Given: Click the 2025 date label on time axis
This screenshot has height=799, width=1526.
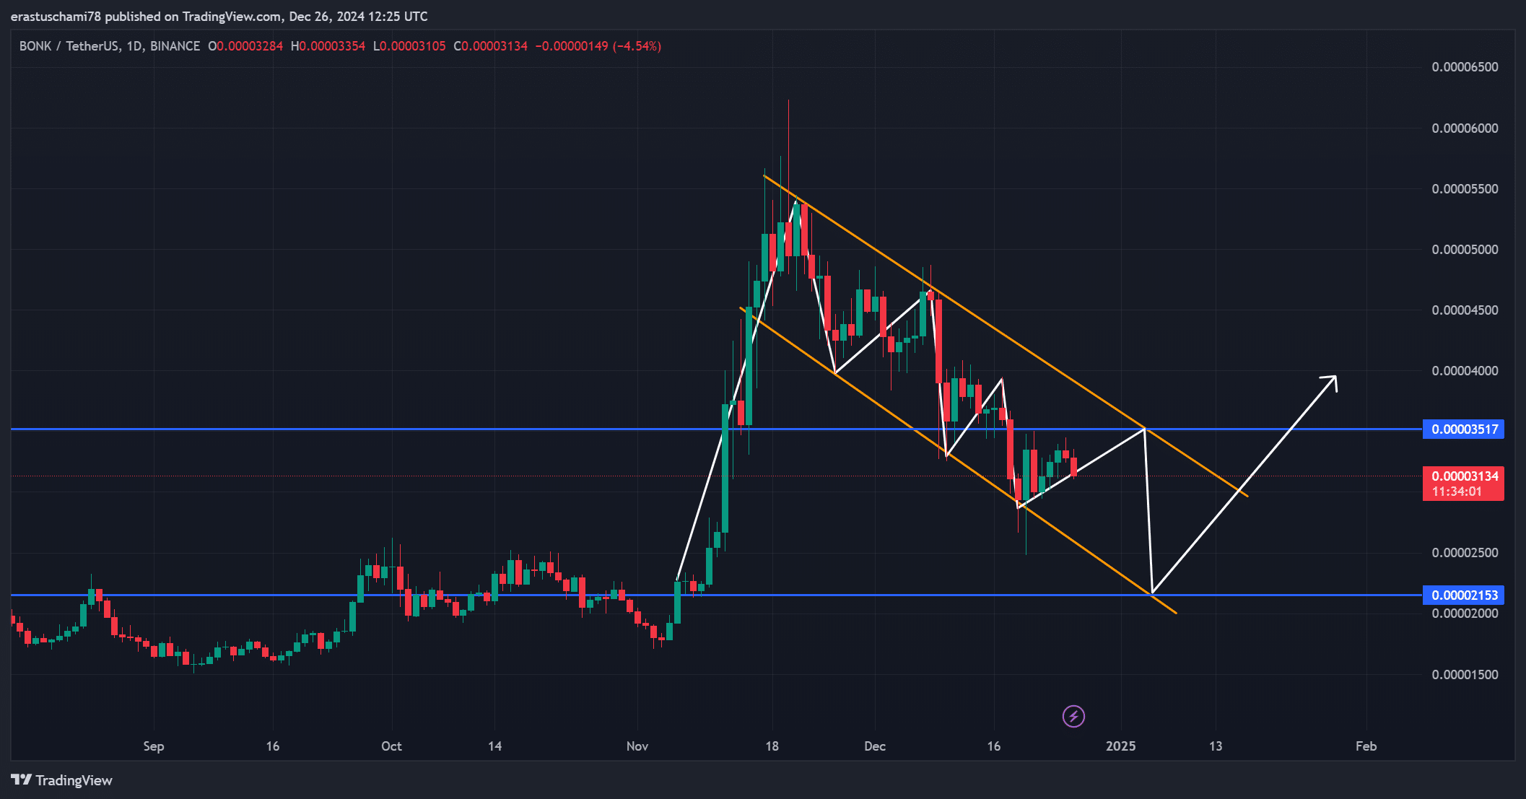Looking at the screenshot, I should (1121, 746).
